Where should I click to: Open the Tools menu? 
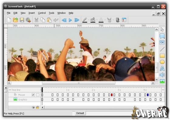[51, 13]
